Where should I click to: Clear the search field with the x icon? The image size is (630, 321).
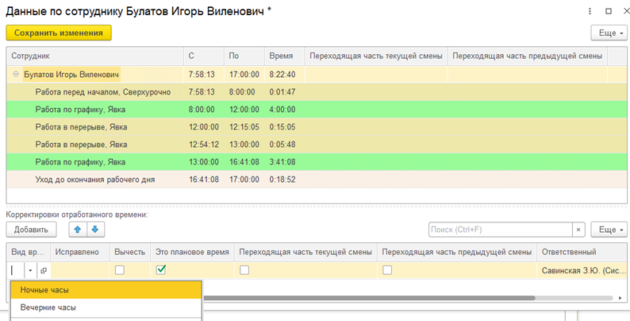pos(578,230)
